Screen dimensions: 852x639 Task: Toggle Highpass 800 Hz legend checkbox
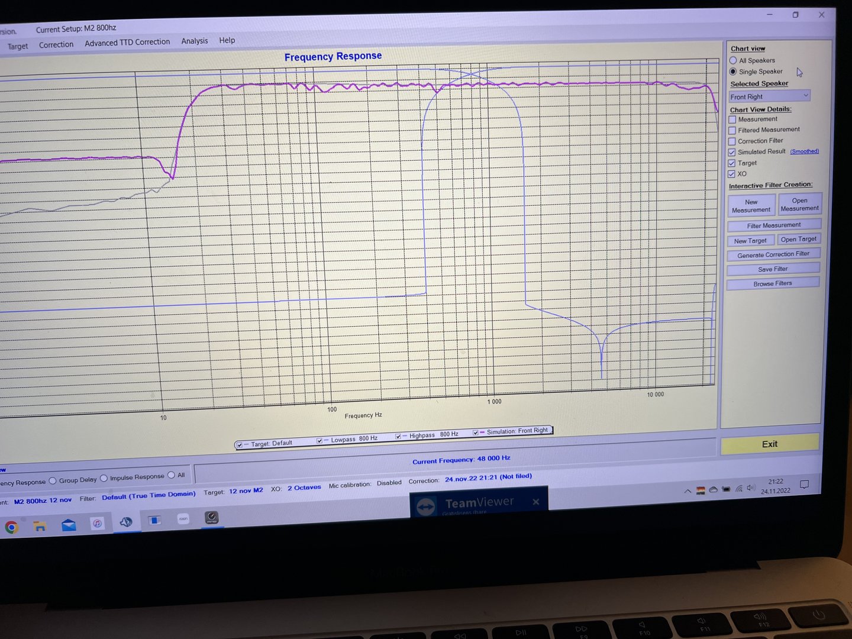[x=398, y=436]
